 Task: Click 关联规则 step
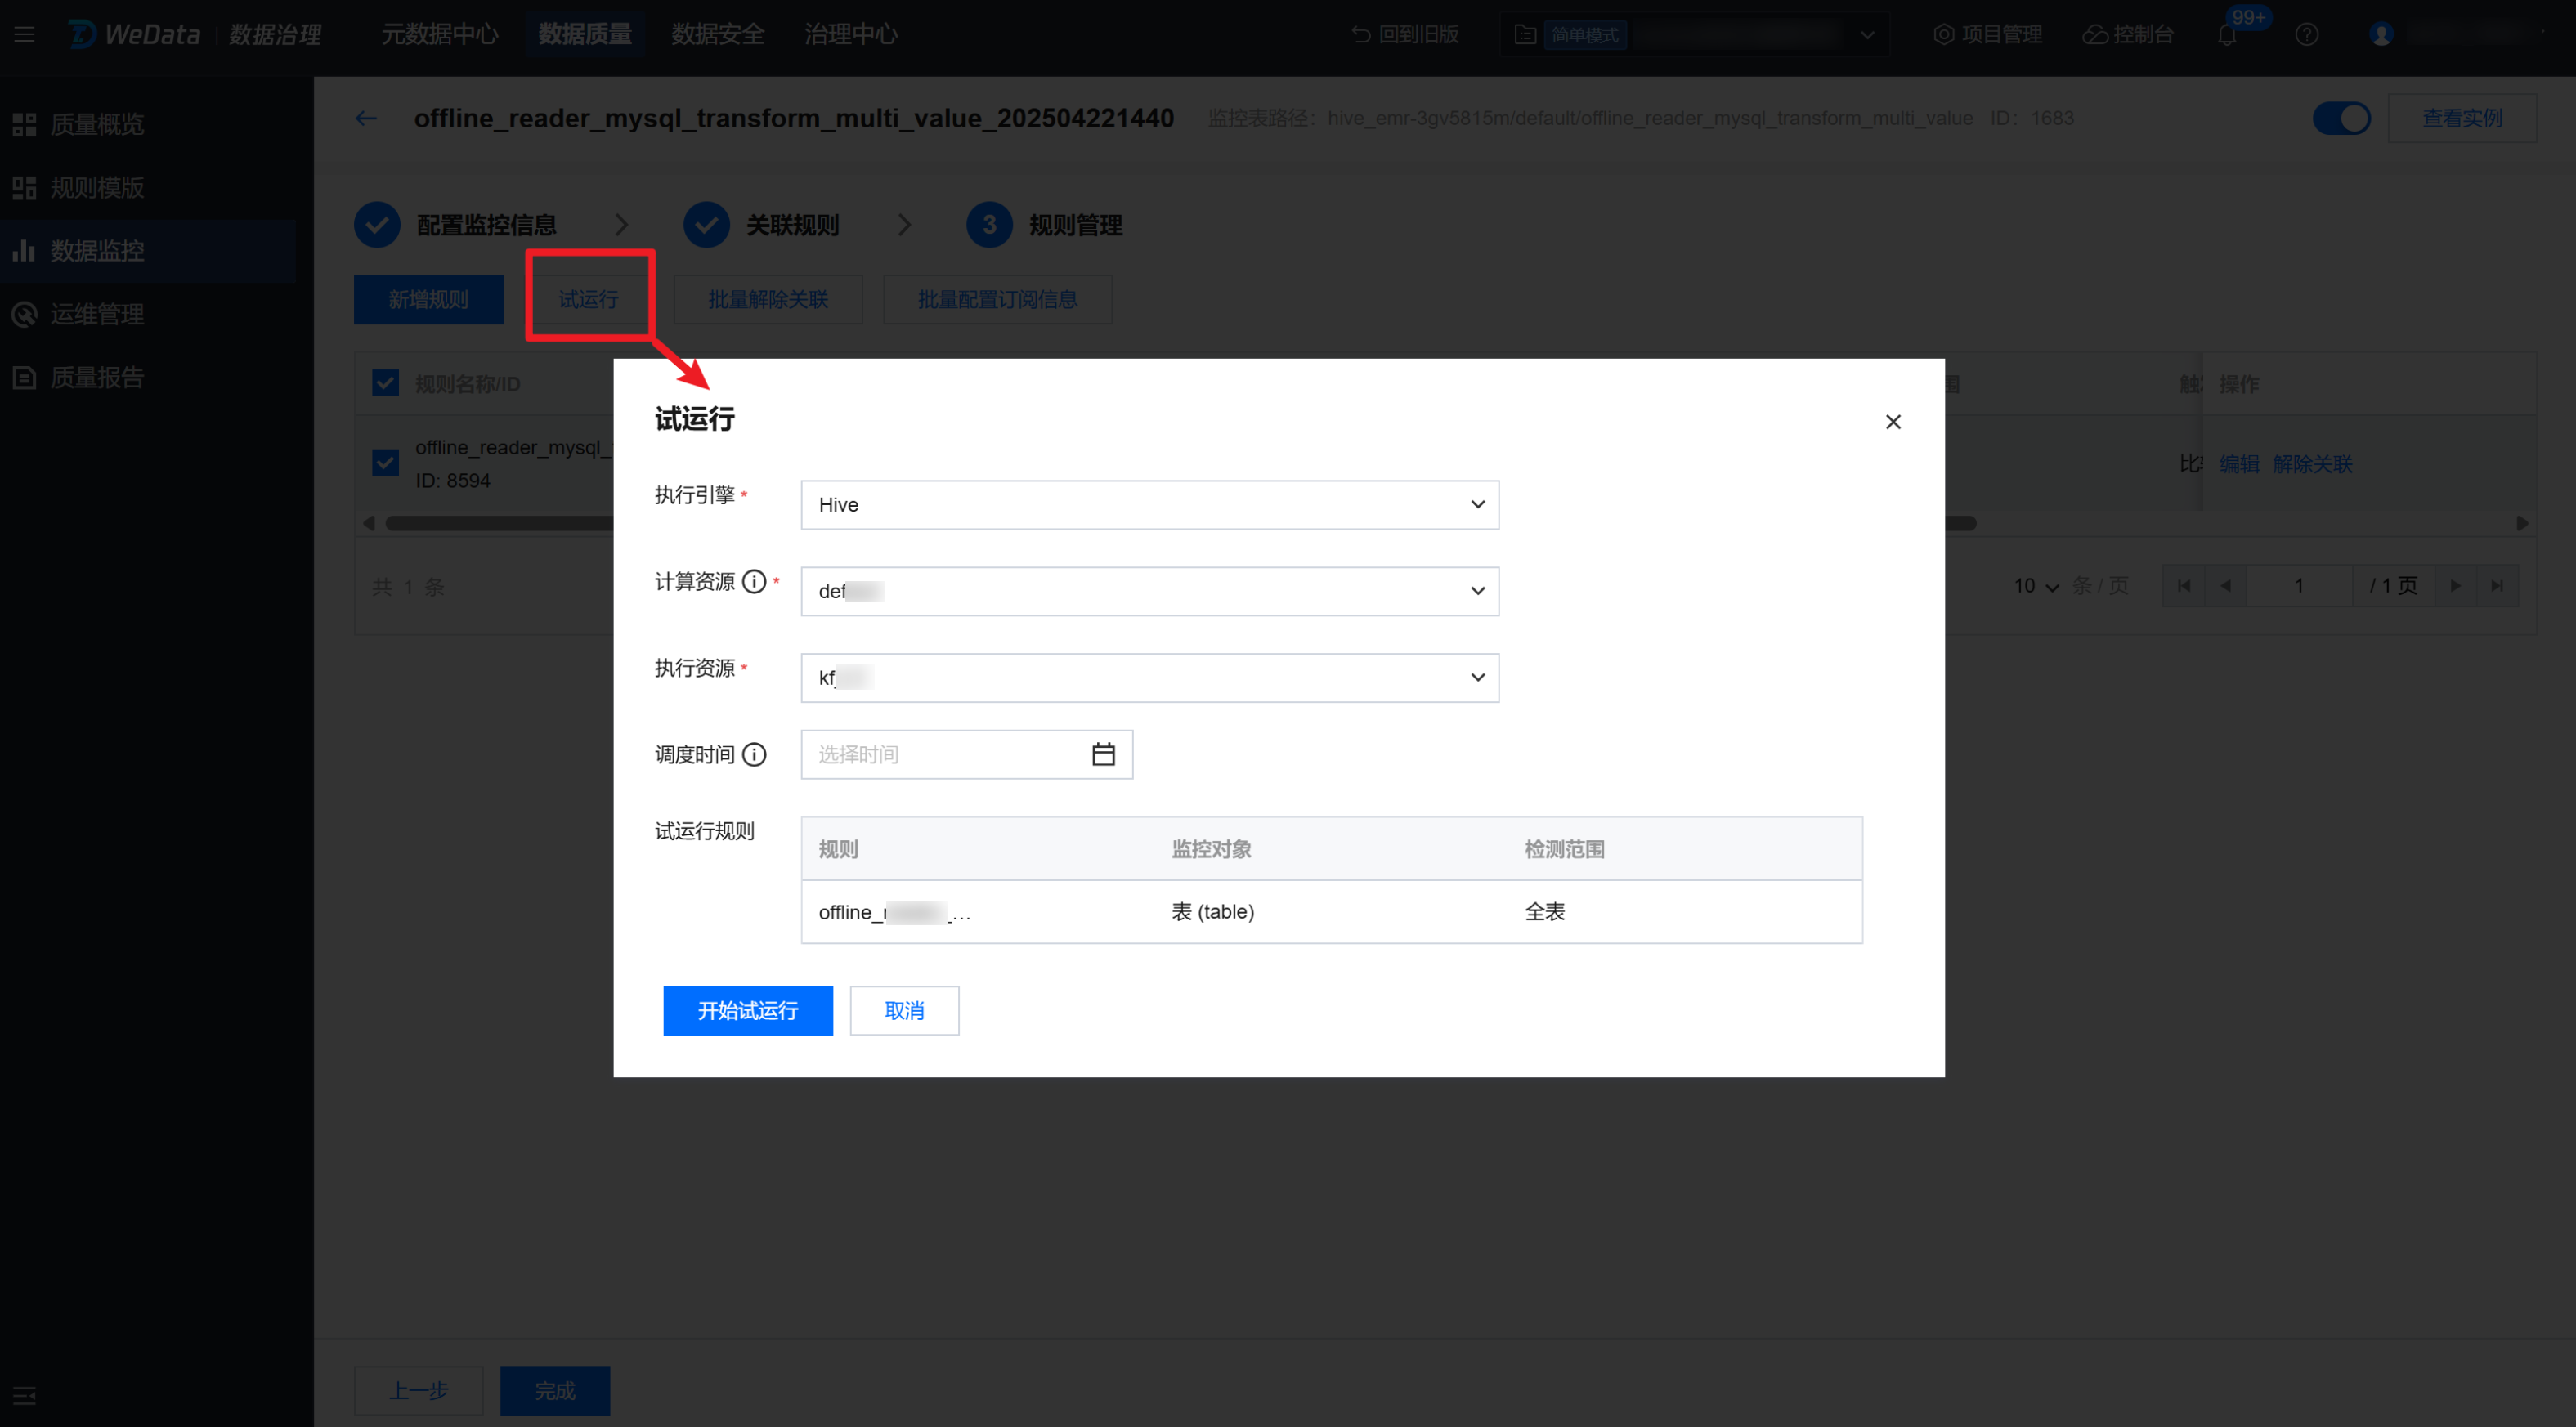[x=762, y=225]
